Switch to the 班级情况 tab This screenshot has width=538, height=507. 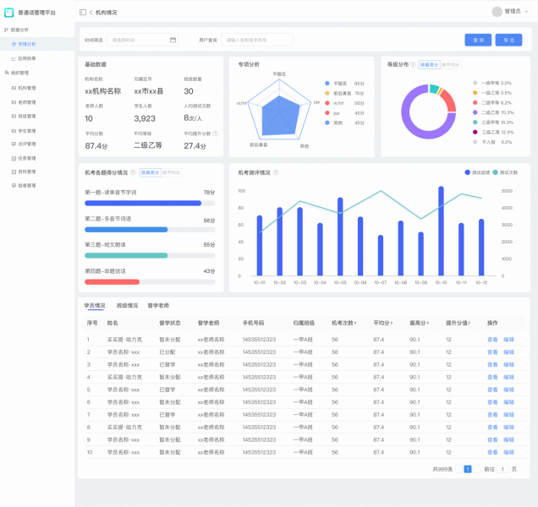point(126,305)
